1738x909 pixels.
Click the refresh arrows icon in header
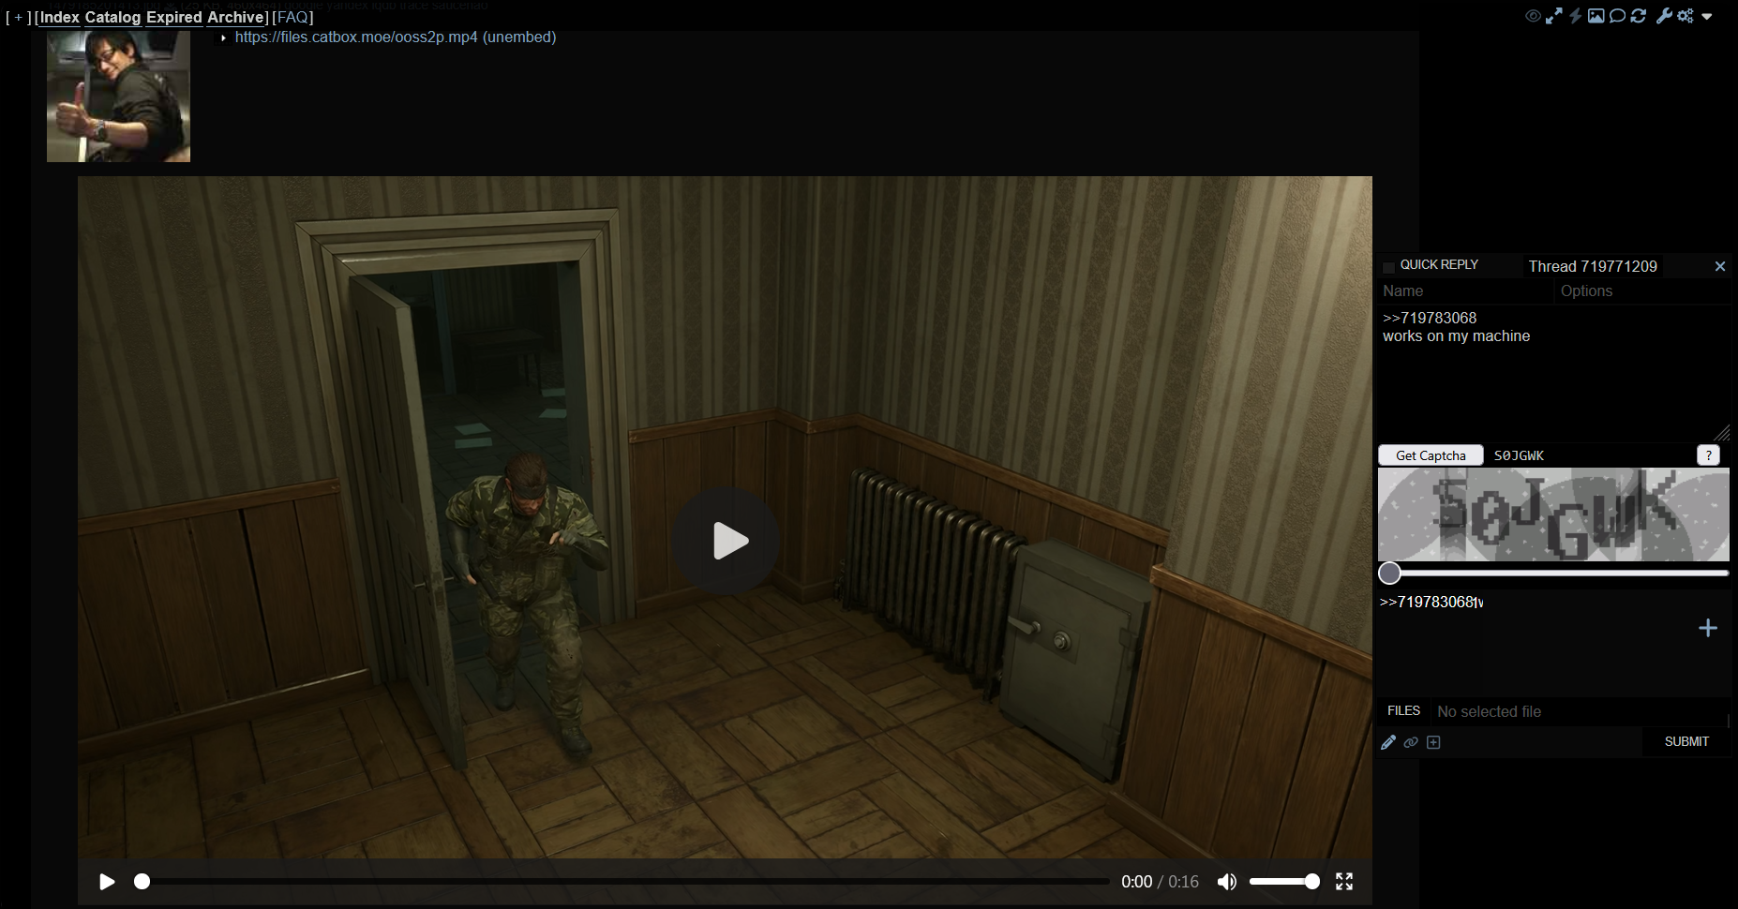coord(1639,16)
